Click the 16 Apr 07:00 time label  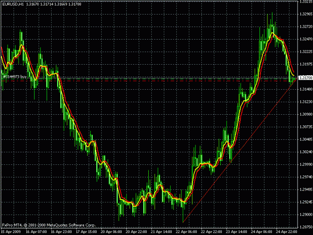37,232
